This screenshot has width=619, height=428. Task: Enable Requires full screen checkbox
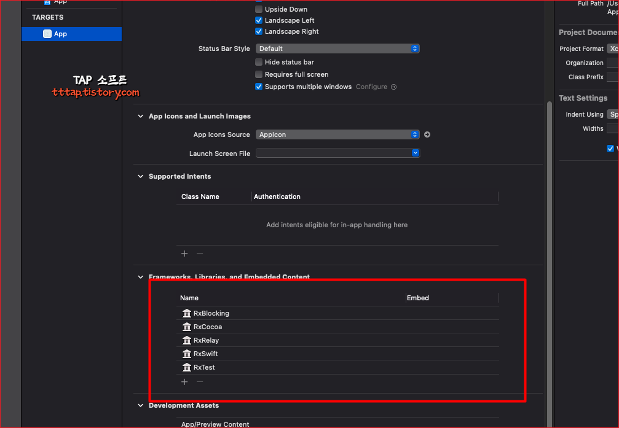259,74
